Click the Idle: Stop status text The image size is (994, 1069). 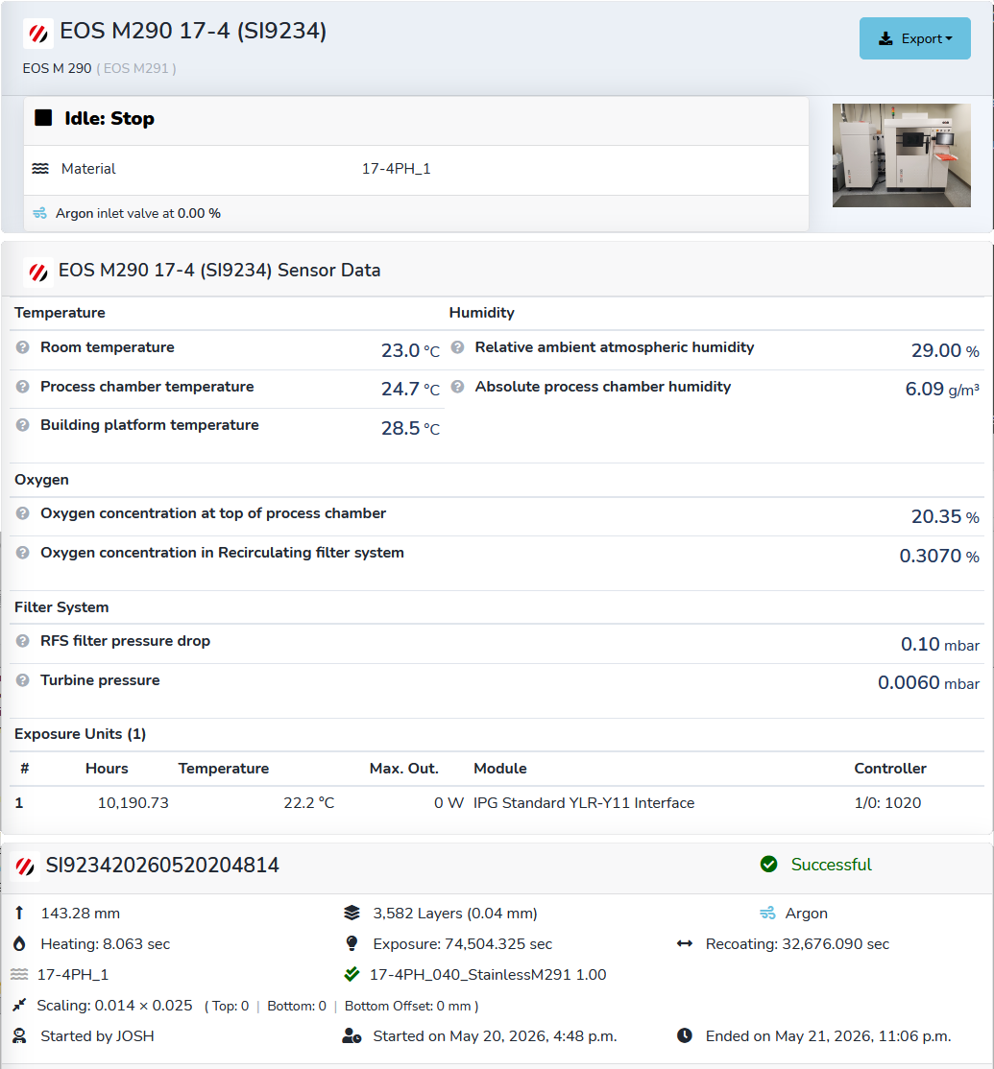click(109, 119)
